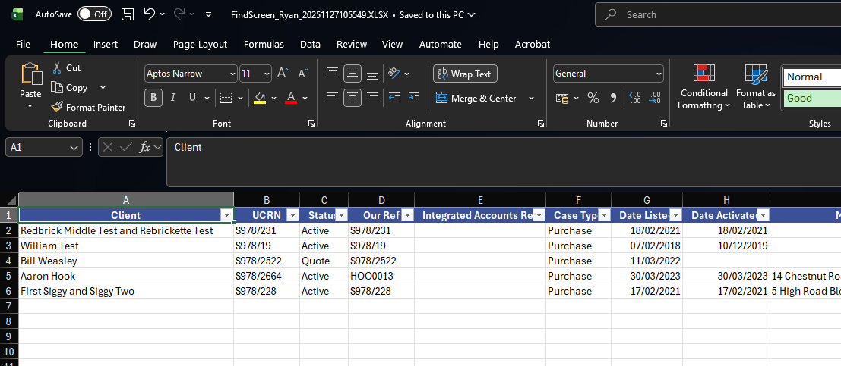Viewport: 841px width, 366px height.
Task: Open the Aptos Narrow font name dropdown
Action: coord(232,74)
